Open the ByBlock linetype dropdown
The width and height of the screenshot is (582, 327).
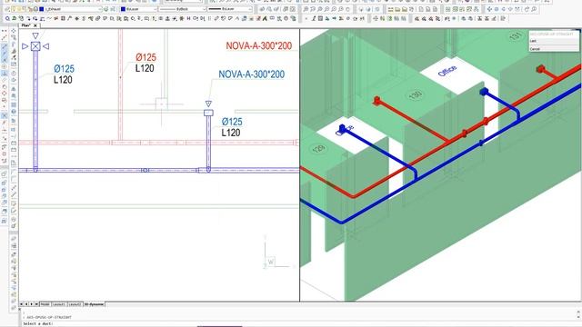click(204, 9)
